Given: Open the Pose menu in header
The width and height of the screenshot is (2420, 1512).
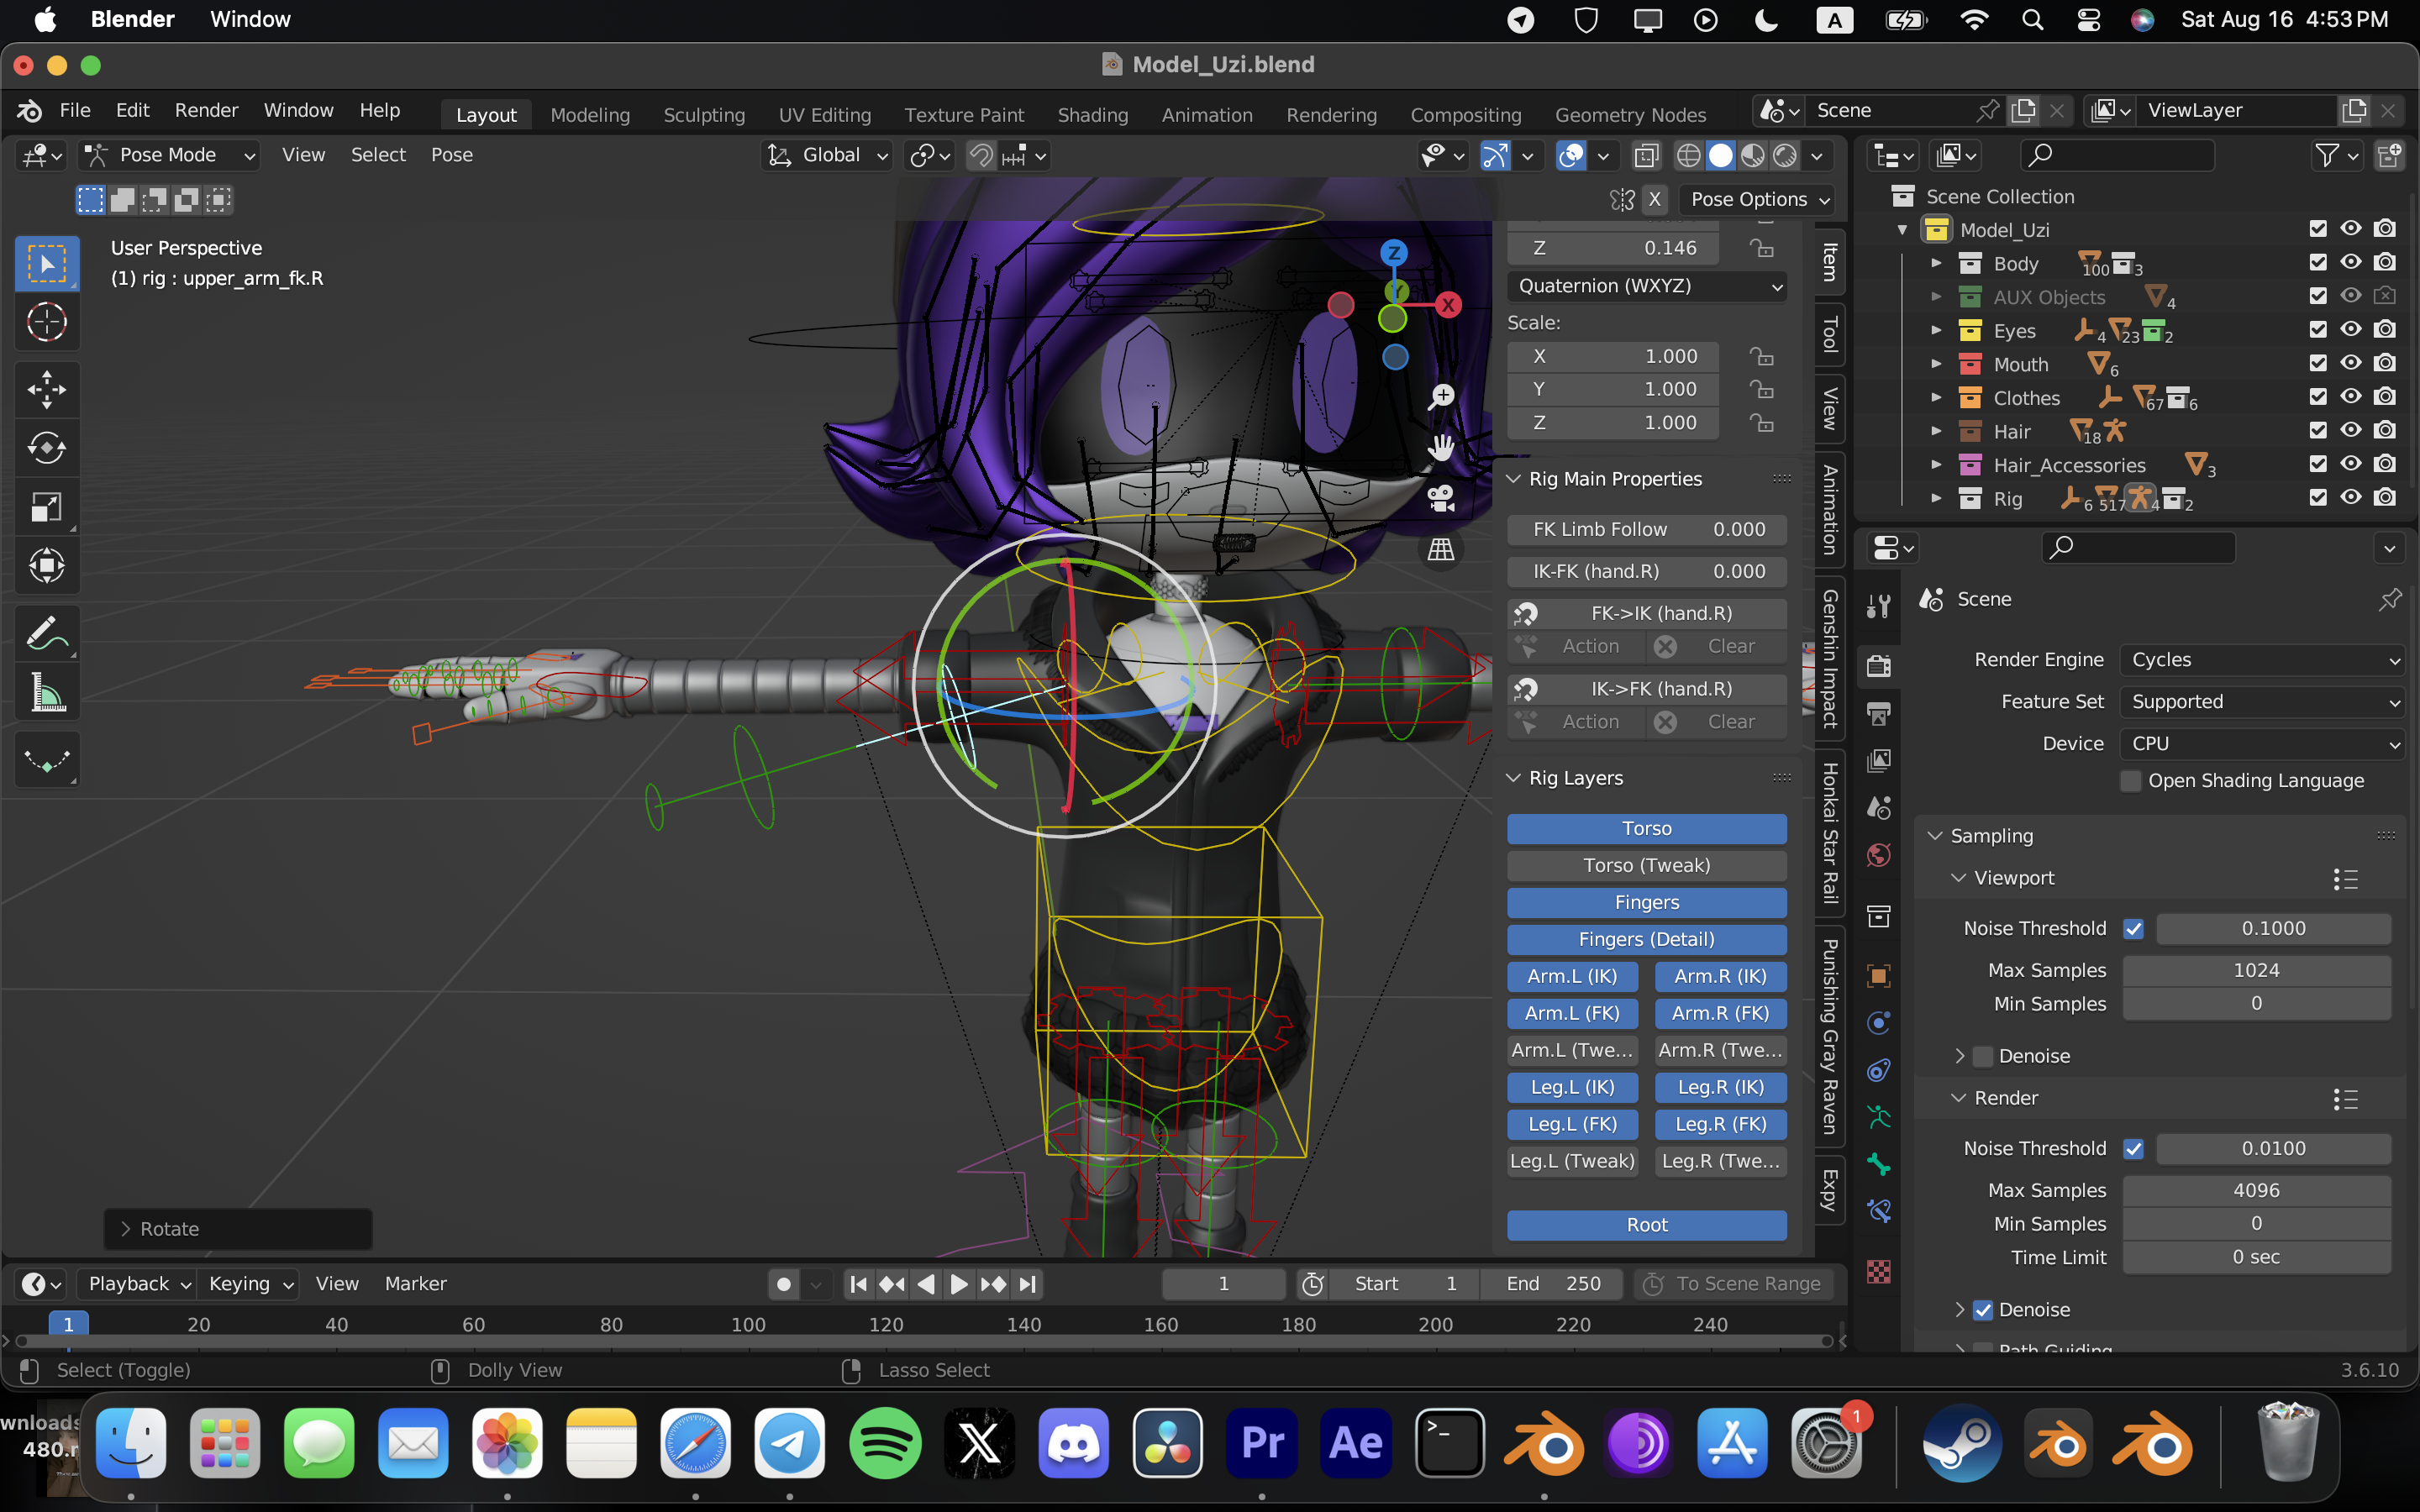Looking at the screenshot, I should [451, 155].
